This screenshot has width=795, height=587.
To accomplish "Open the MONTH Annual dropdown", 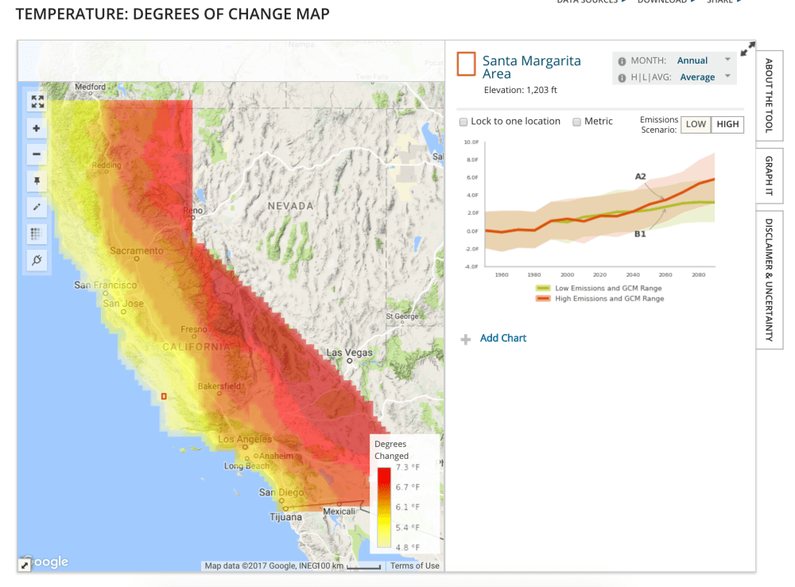I will [702, 60].
